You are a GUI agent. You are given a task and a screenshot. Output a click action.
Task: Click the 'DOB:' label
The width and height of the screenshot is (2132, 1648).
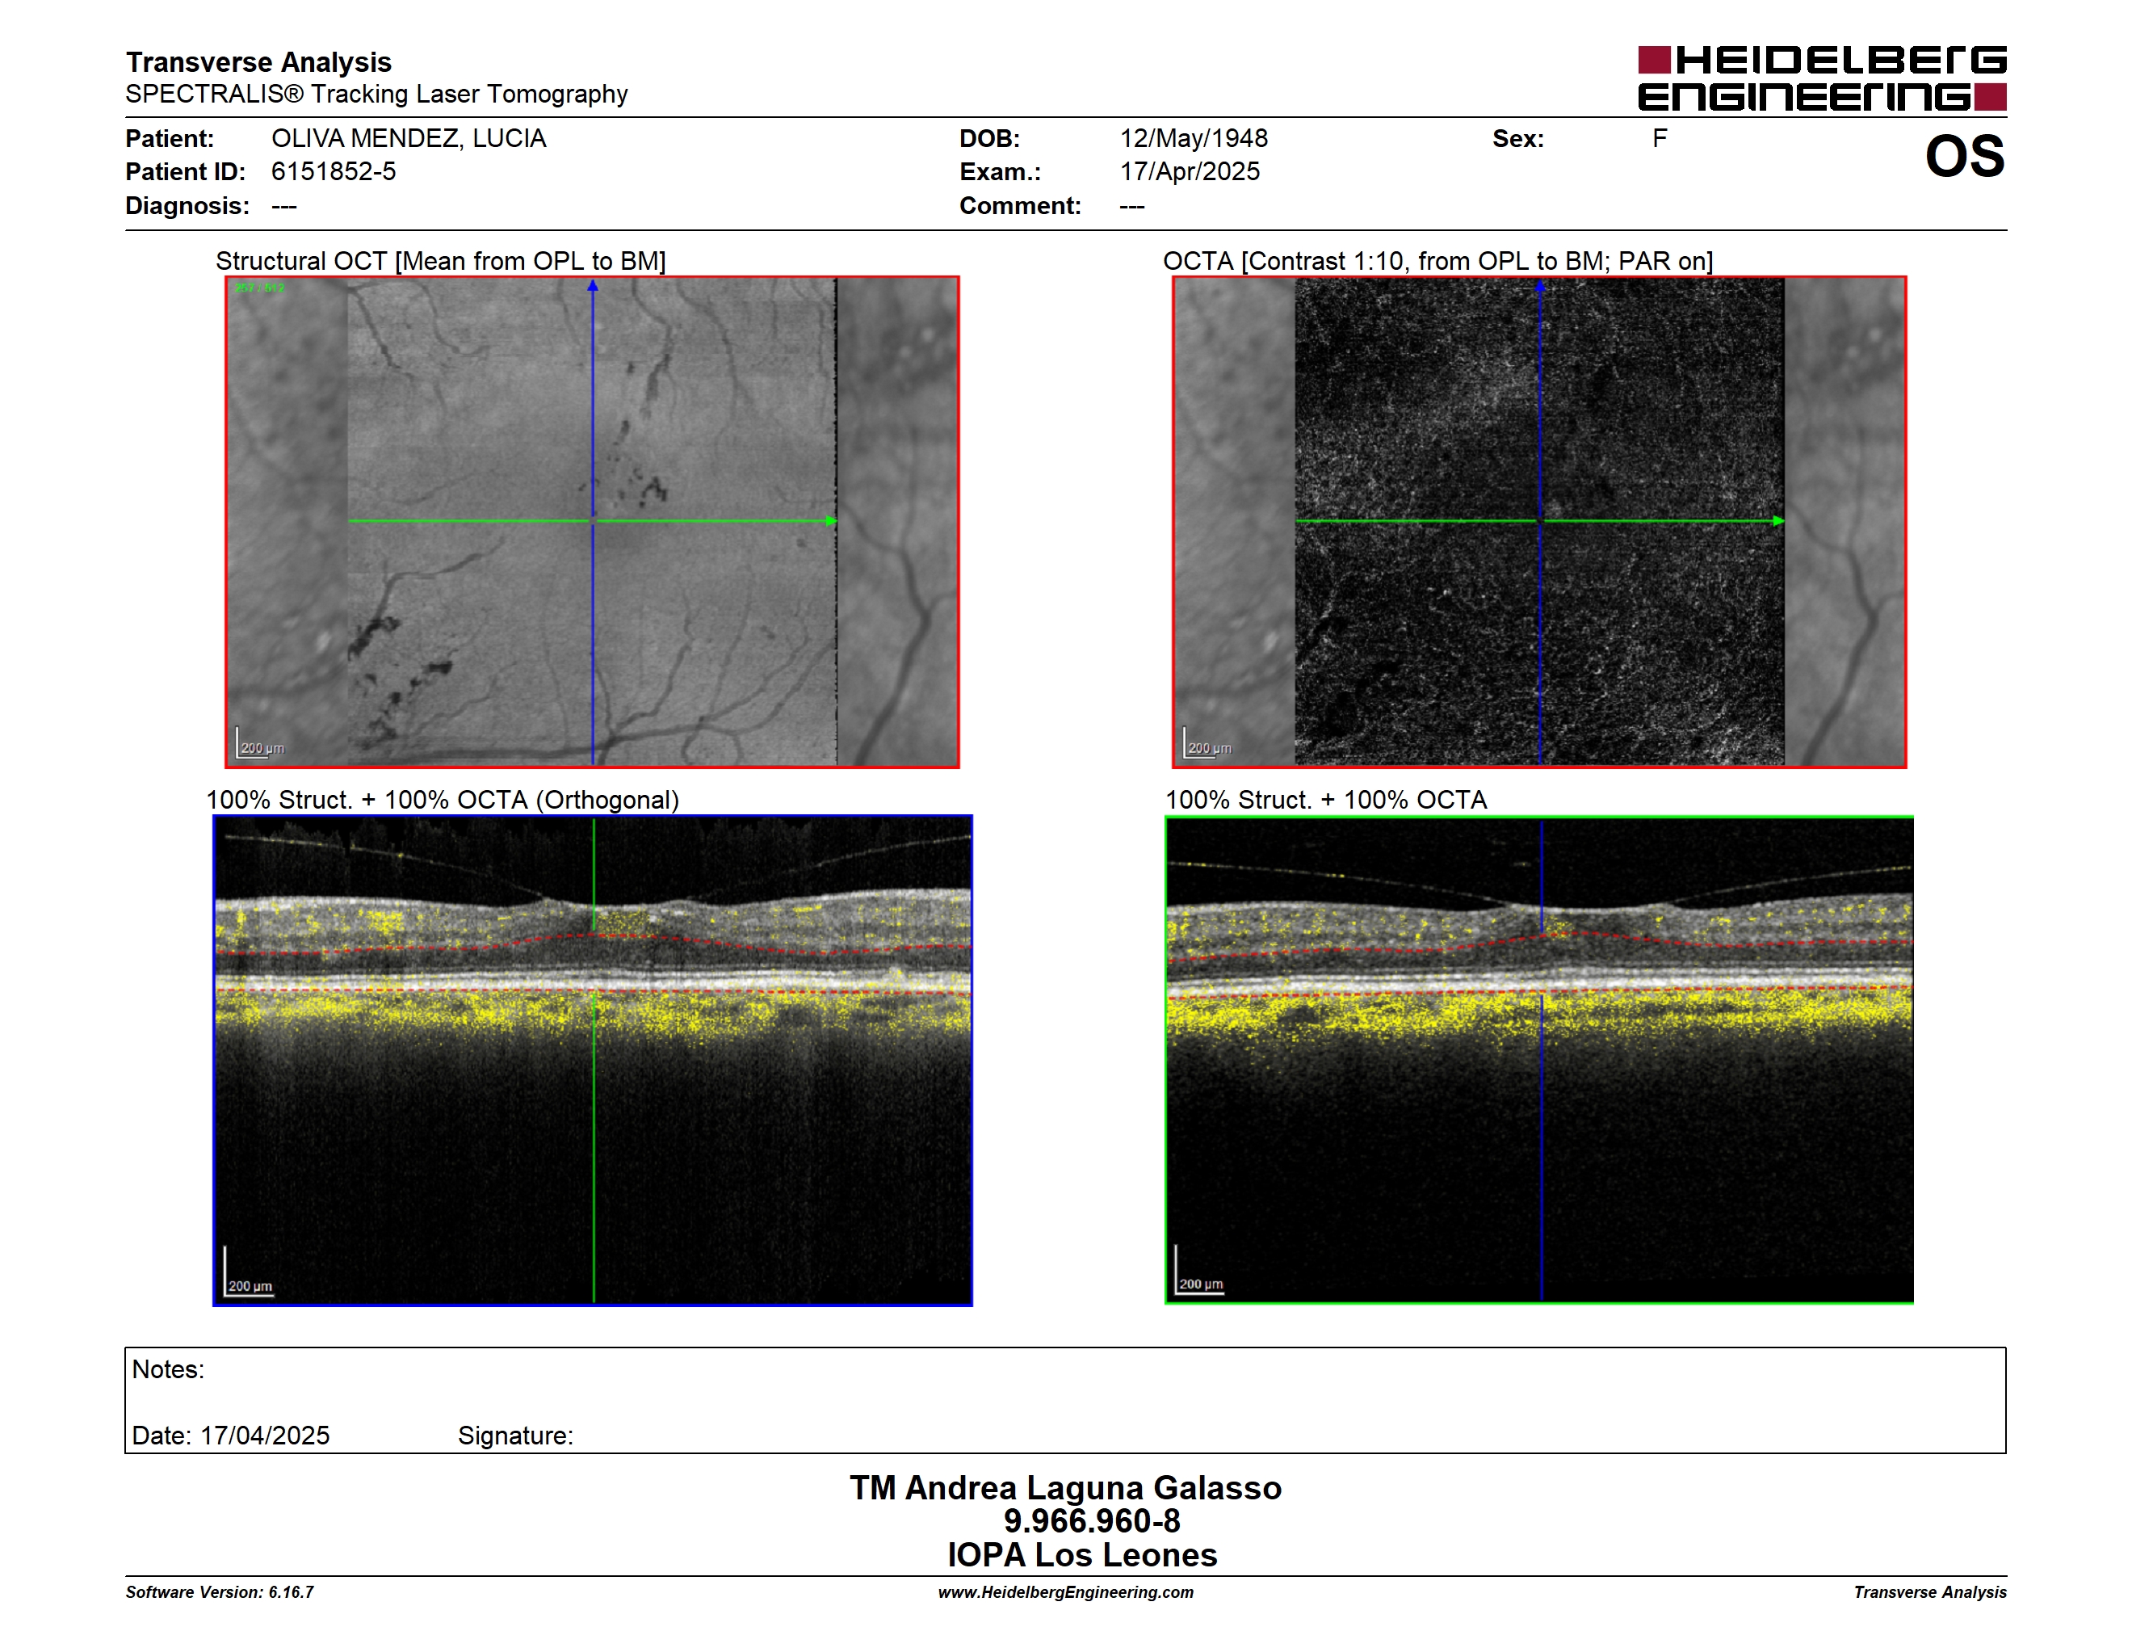[990, 139]
